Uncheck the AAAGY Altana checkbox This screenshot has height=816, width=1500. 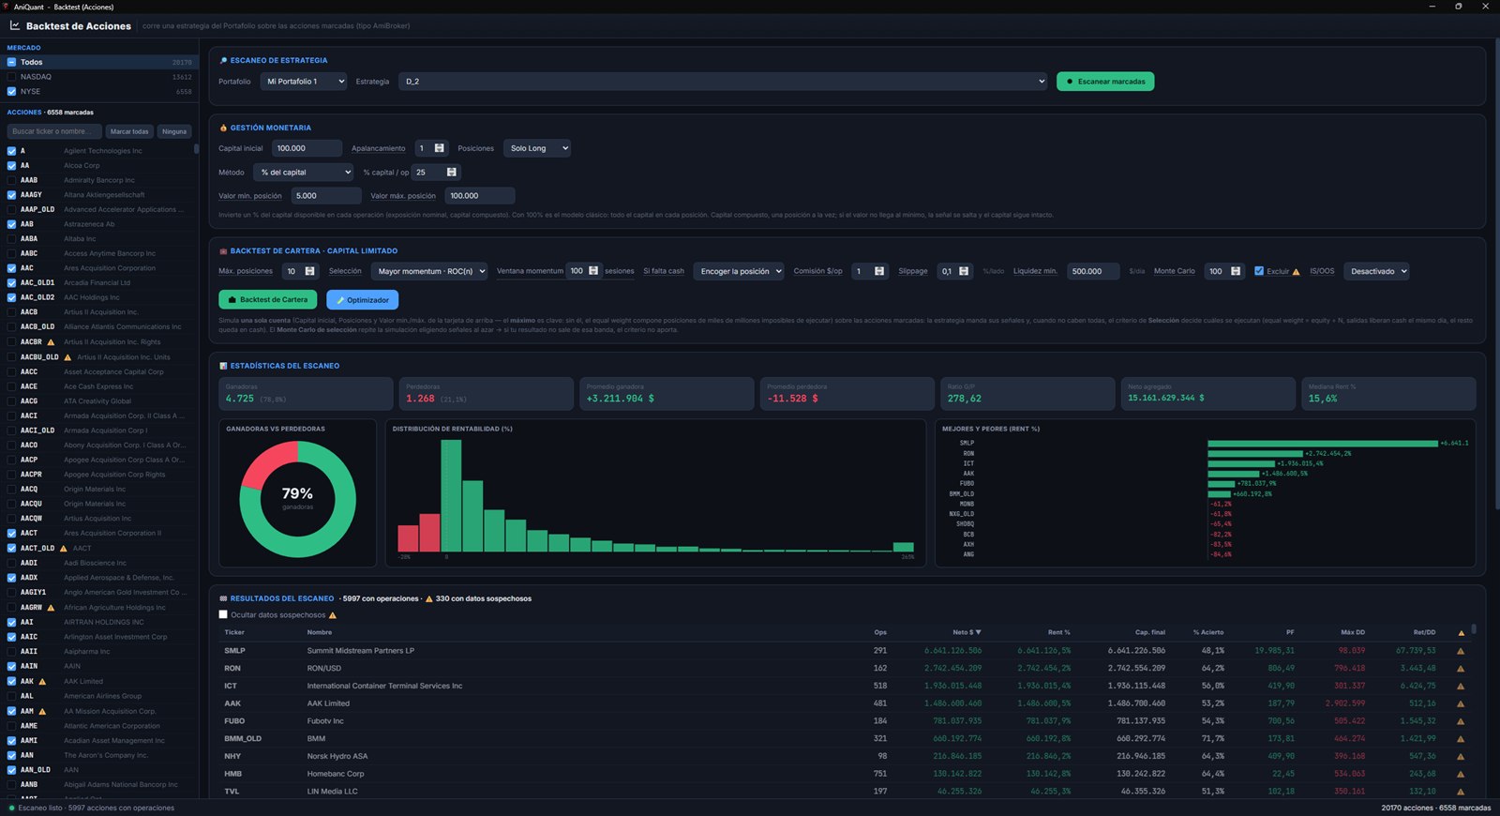pos(11,195)
